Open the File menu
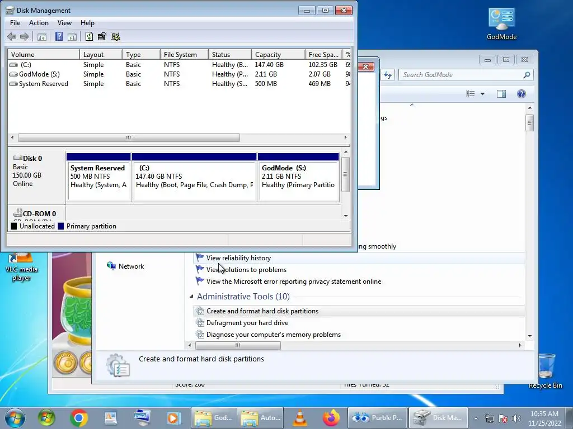Image resolution: width=573 pixels, height=429 pixels. tap(15, 22)
